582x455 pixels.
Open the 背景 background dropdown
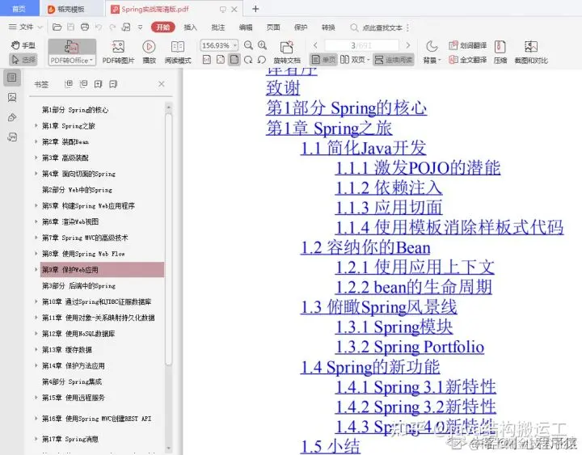pyautogui.click(x=432, y=60)
